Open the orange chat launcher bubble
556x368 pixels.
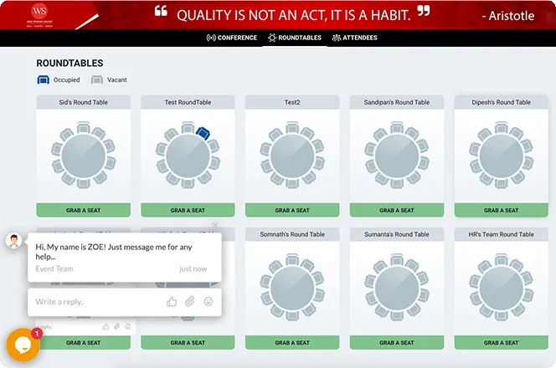point(23,345)
